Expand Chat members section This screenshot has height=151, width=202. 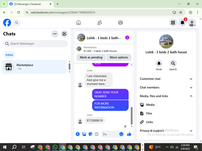tap(166, 87)
